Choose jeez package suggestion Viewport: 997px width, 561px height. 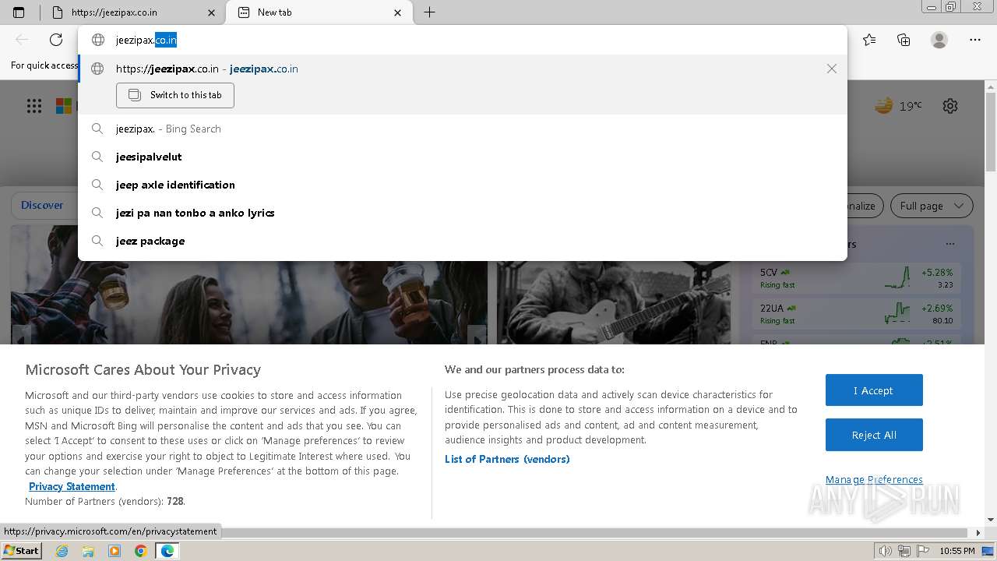[x=463, y=241]
